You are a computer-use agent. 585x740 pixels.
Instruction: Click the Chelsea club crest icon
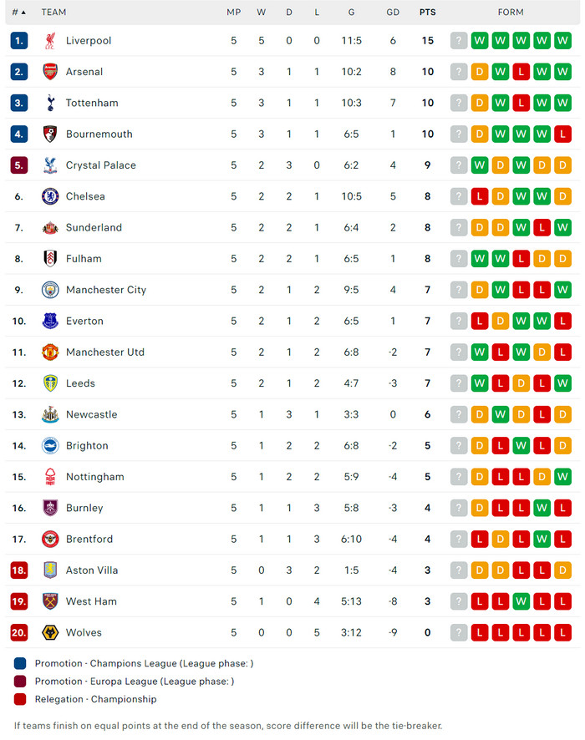(50, 196)
